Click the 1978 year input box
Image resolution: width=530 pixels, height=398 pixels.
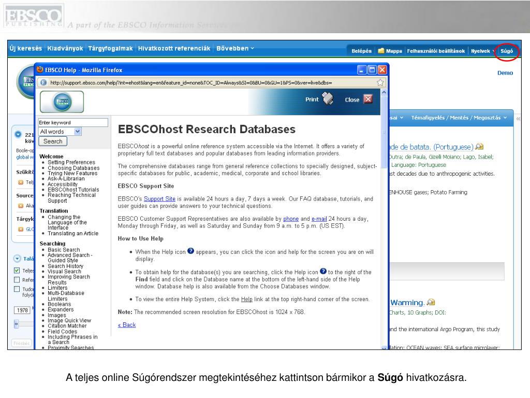click(x=22, y=310)
